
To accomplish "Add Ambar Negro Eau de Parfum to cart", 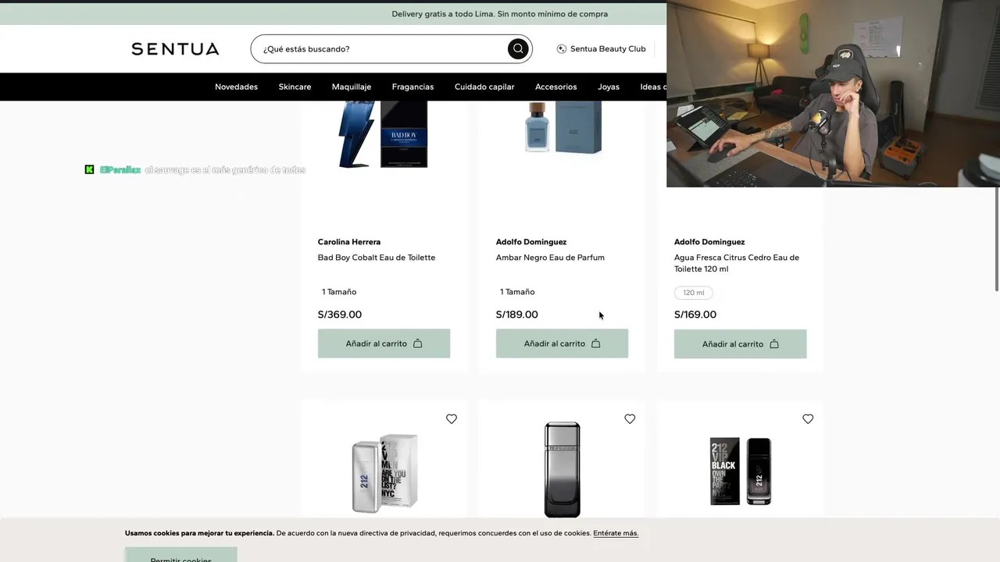I will coord(562,343).
